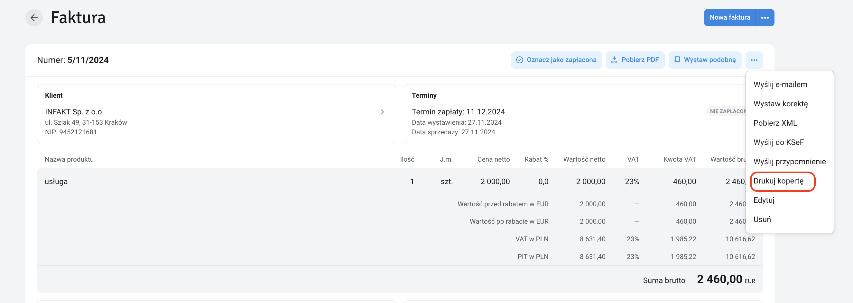This screenshot has height=303, width=853.
Task: Click Termin zapłaty: 11.12.2024
Action: click(x=458, y=112)
